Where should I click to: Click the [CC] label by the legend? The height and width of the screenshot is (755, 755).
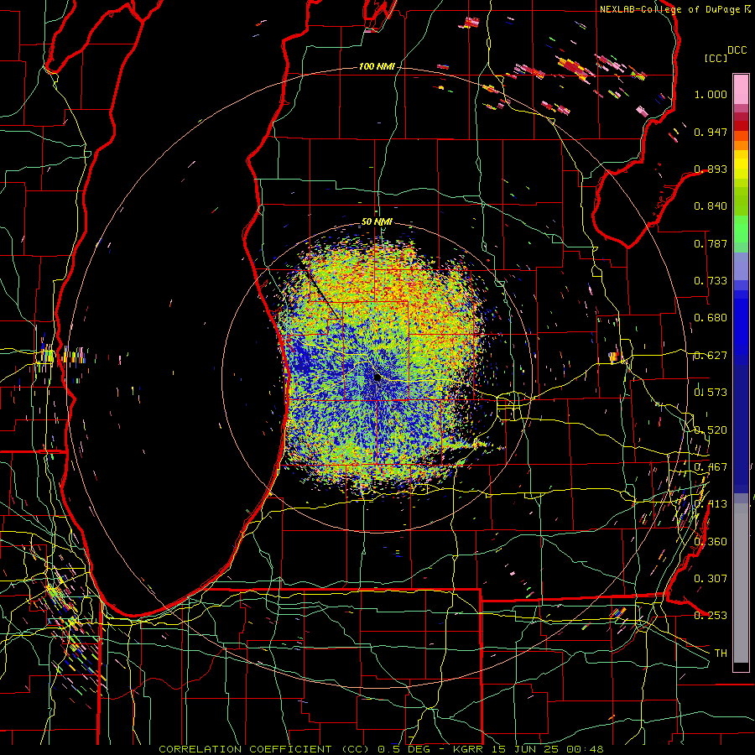(716, 58)
